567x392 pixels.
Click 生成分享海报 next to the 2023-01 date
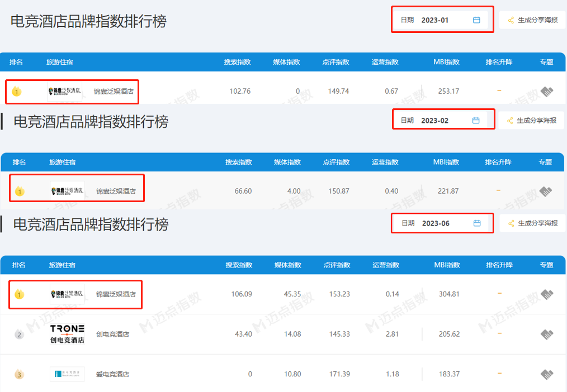pyautogui.click(x=532, y=20)
